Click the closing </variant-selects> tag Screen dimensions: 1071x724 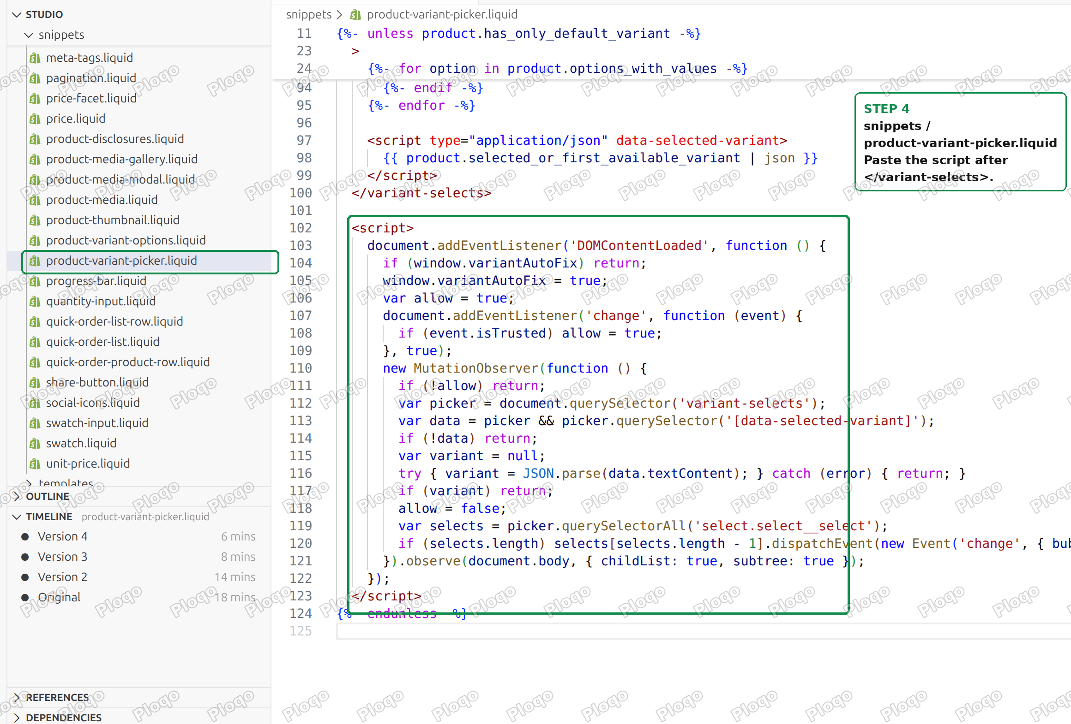pos(421,193)
